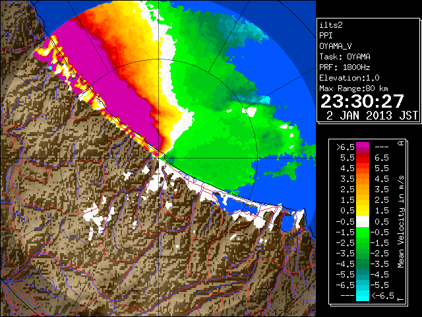Click the "OYAMA_V" product name

click(x=336, y=46)
